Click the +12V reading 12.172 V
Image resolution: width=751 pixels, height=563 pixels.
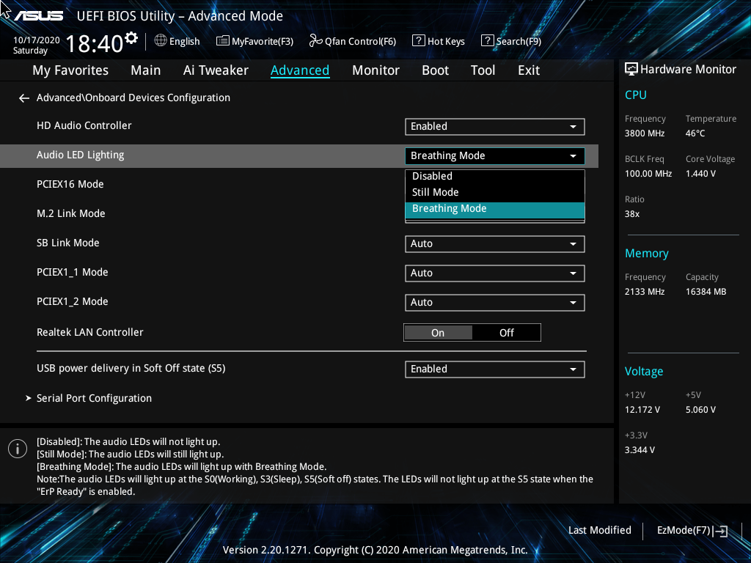pos(642,410)
